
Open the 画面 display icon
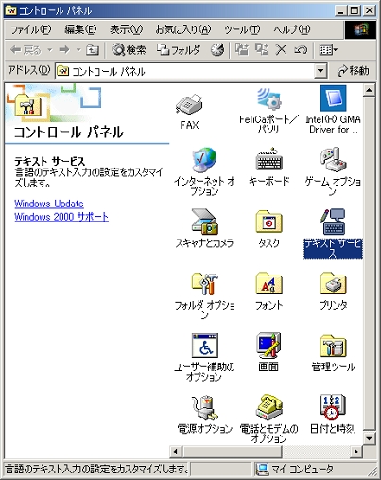[x=268, y=346]
